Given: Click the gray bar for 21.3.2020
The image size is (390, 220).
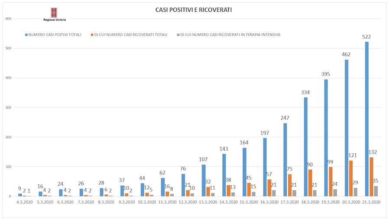Looking at the screenshot, I should 375,191.
